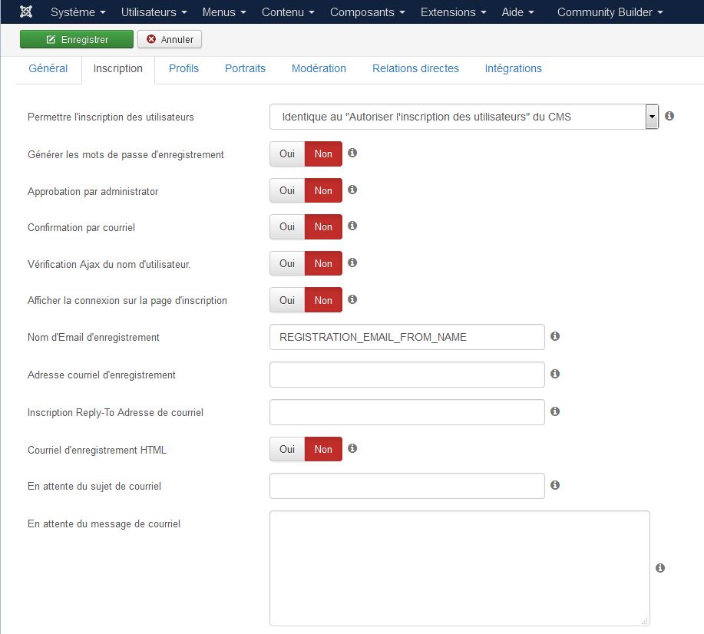Image resolution: width=704 pixels, height=634 pixels.
Task: Open the Aide menu
Action: click(x=517, y=12)
